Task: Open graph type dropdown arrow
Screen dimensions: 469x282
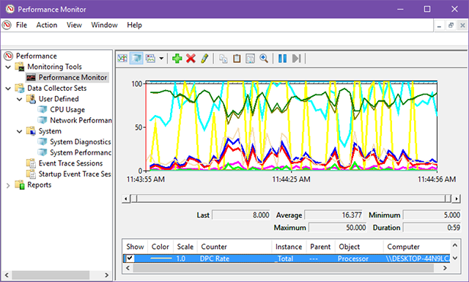Action: tap(161, 59)
